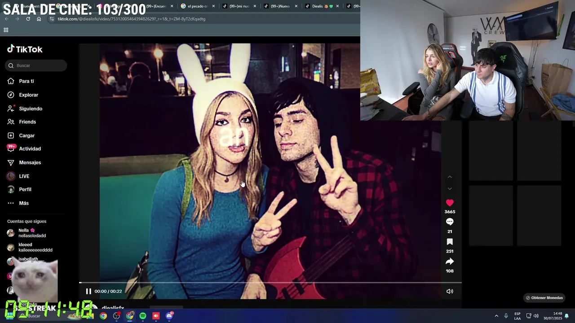Switch the ESP LAA keyboard layout

pos(517,316)
